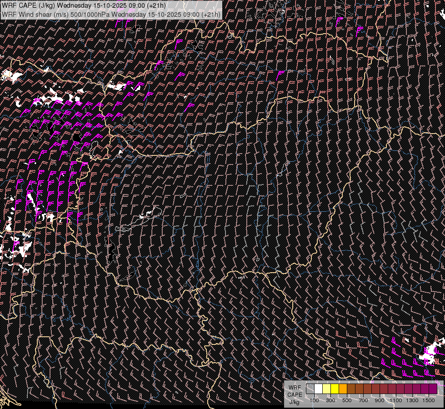Image resolution: width=445 pixels, height=409 pixels.
Task: Click the "WRF CAPE J/kg" legend title
Action: (295, 394)
